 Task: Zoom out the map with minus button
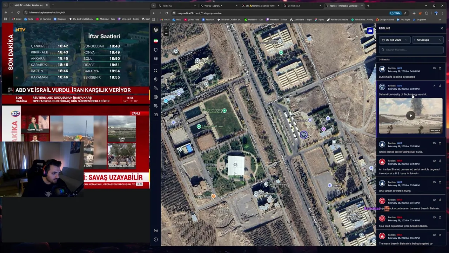[166, 33]
